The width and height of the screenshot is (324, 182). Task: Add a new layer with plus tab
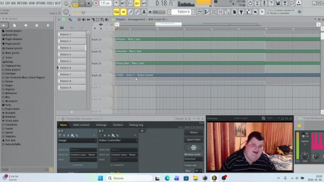tap(142, 131)
